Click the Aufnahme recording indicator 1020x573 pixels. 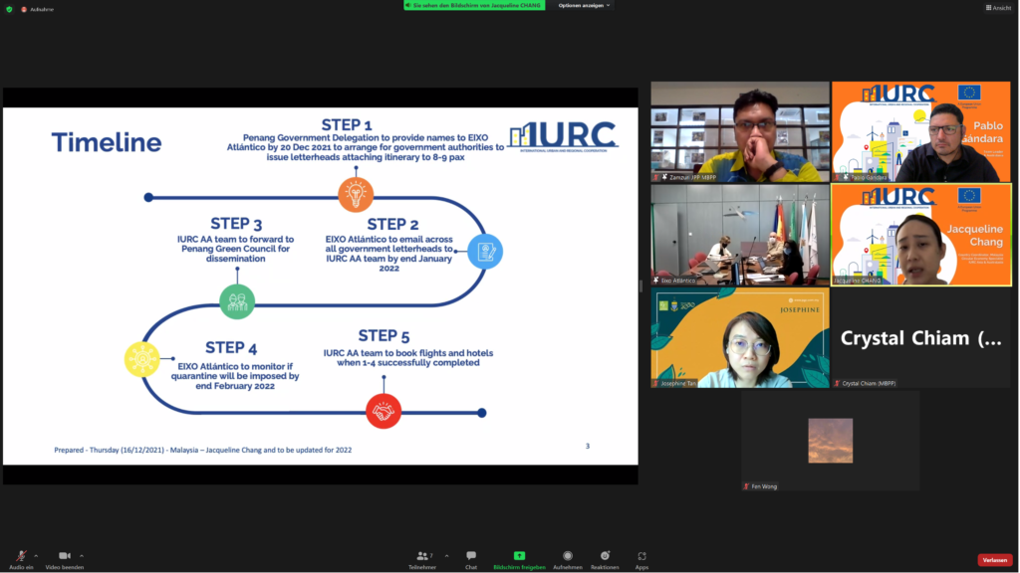click(x=38, y=9)
